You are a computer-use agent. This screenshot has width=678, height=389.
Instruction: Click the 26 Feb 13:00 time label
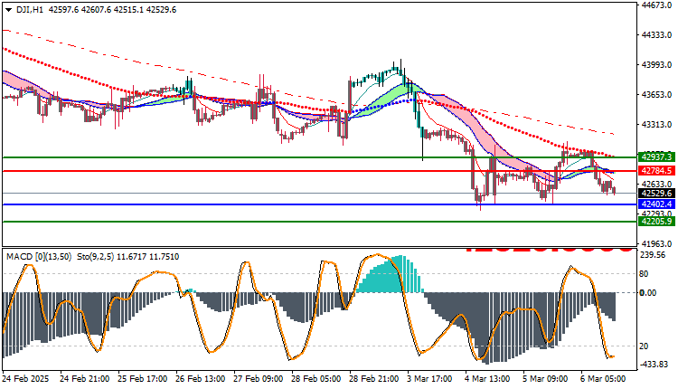tap(200, 379)
